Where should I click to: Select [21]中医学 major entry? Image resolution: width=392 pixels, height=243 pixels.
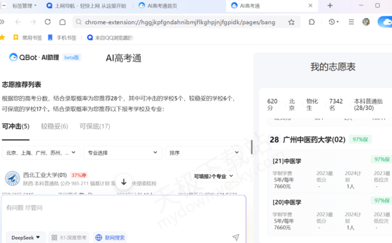[287, 161]
